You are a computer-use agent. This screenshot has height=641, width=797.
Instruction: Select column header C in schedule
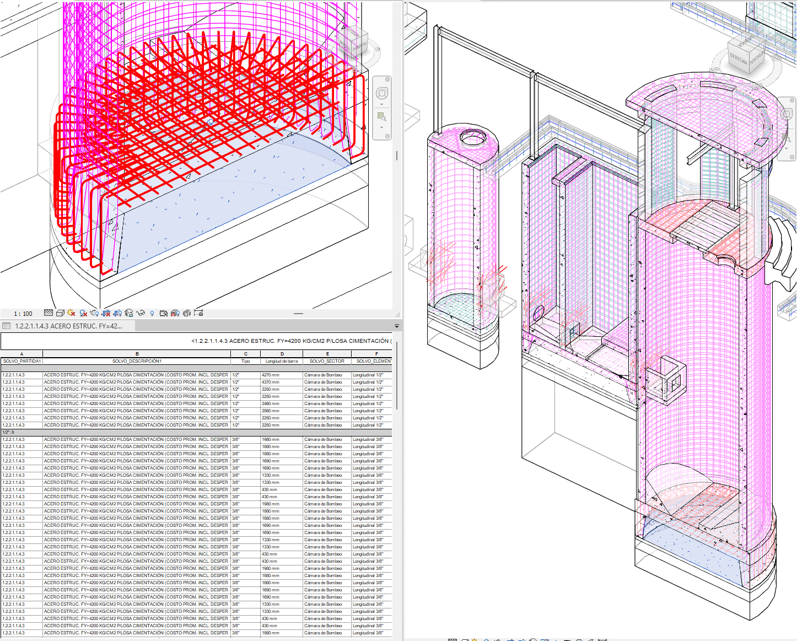point(246,354)
